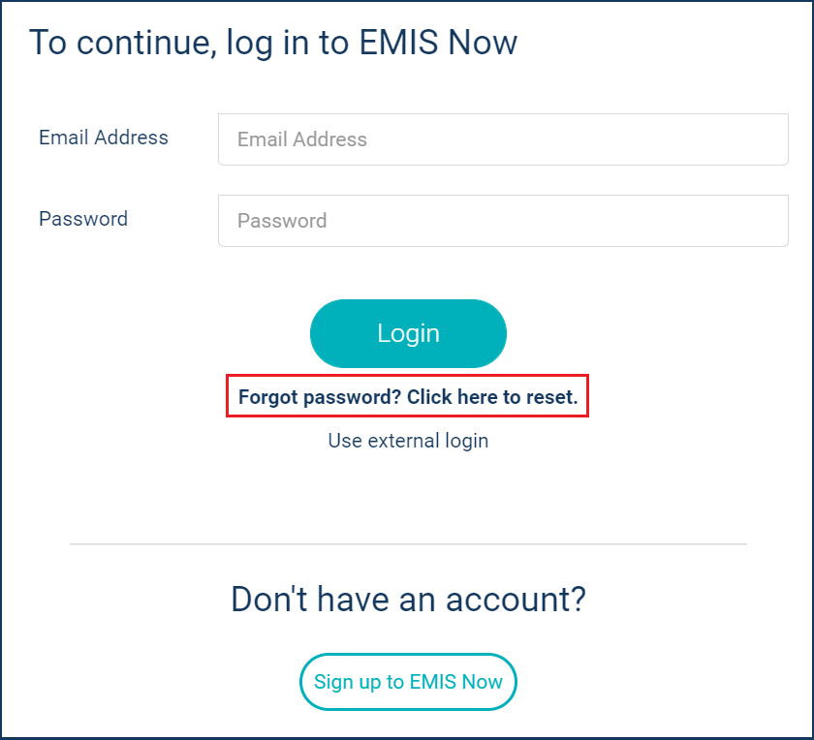Screen dimensions: 814x740
Task: Click the "Don't have an account?" text
Action: tap(407, 600)
